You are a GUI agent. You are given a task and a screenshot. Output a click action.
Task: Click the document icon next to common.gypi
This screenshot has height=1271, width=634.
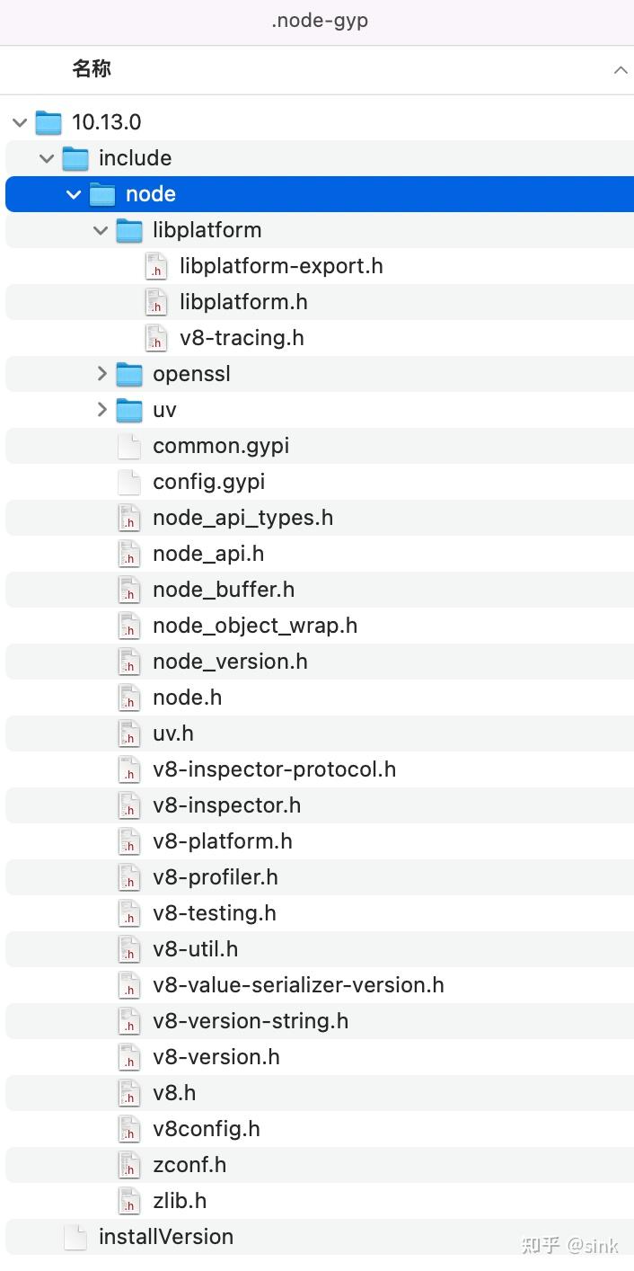tap(128, 446)
